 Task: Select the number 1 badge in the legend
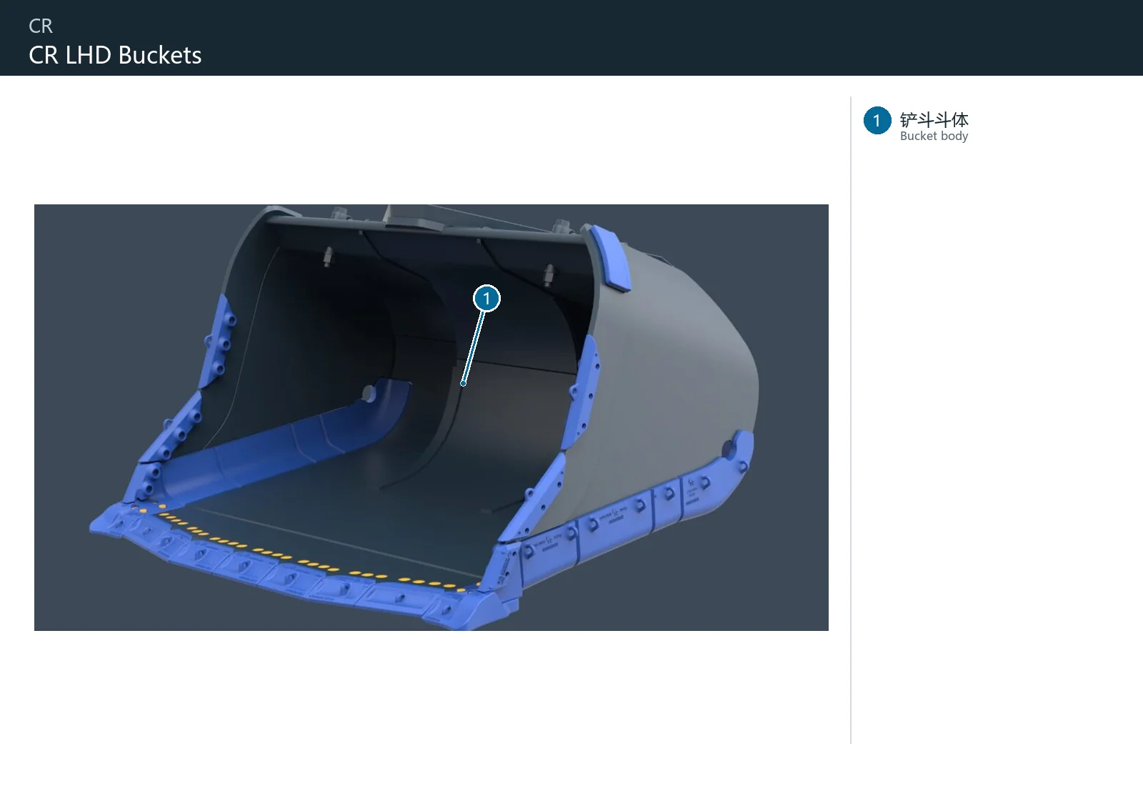[877, 121]
